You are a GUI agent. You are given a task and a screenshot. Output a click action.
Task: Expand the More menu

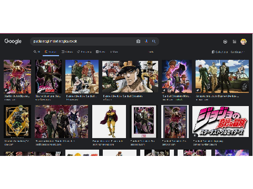point(114,52)
